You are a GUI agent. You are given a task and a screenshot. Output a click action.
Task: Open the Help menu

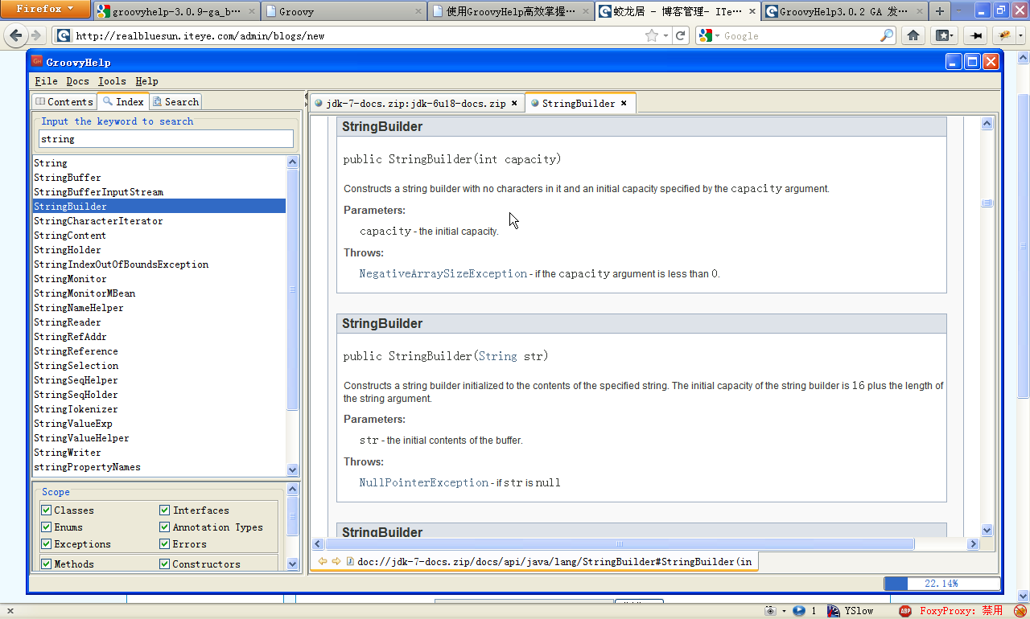(146, 80)
